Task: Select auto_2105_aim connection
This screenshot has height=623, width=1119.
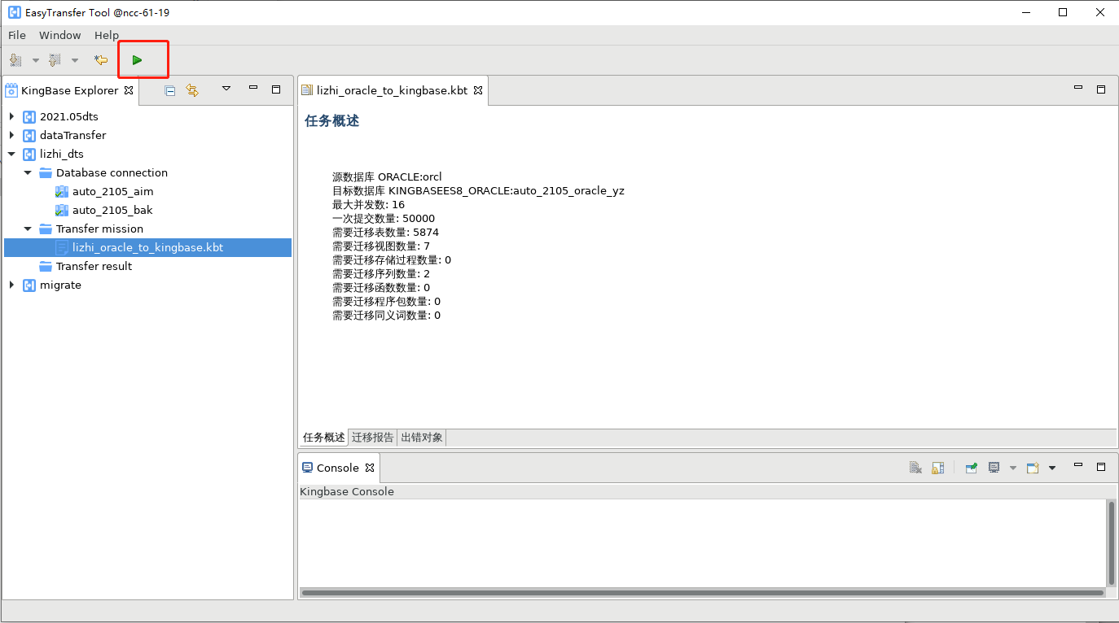Action: (x=112, y=191)
